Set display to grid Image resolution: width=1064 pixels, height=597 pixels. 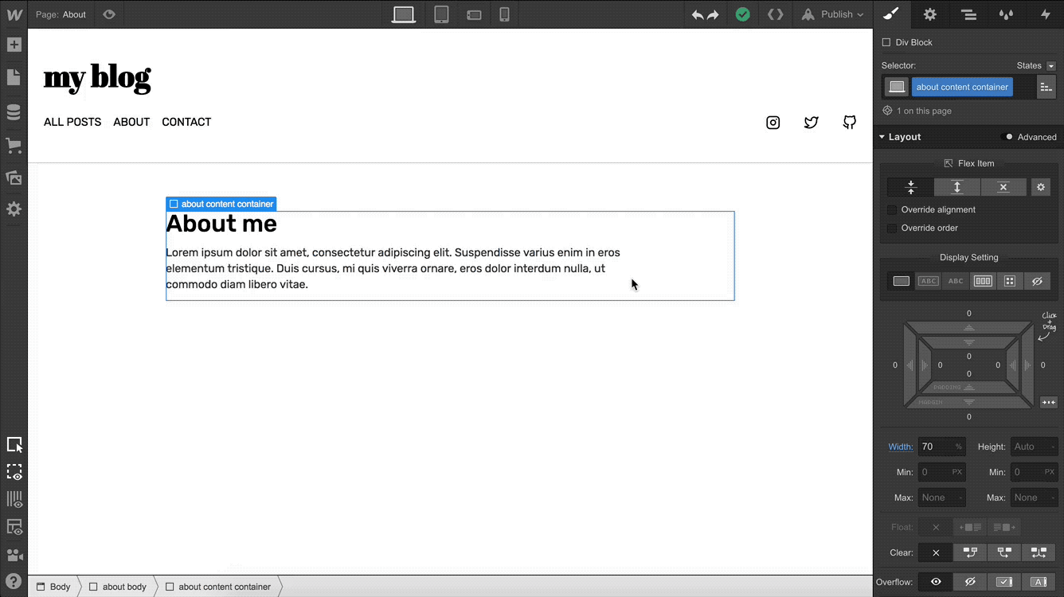pyautogui.click(x=1010, y=281)
